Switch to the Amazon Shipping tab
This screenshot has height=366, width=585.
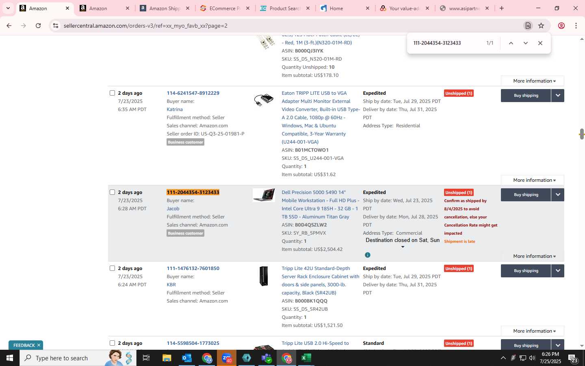(165, 8)
